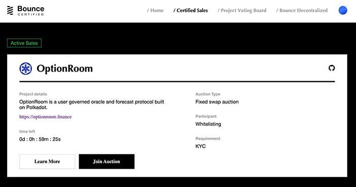Viewport: 356px width, 187px height.
Task: Click the Join Auction button
Action: [x=107, y=162]
